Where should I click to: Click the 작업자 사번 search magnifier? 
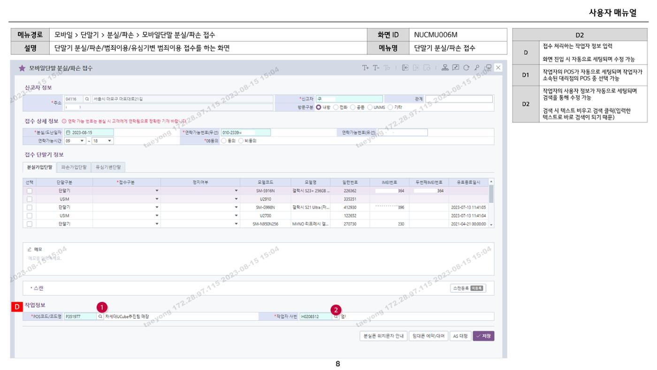336,316
